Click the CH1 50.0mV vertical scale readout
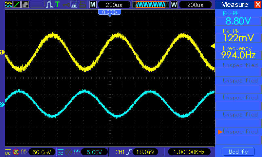This screenshot has height=157, width=262. [41, 152]
